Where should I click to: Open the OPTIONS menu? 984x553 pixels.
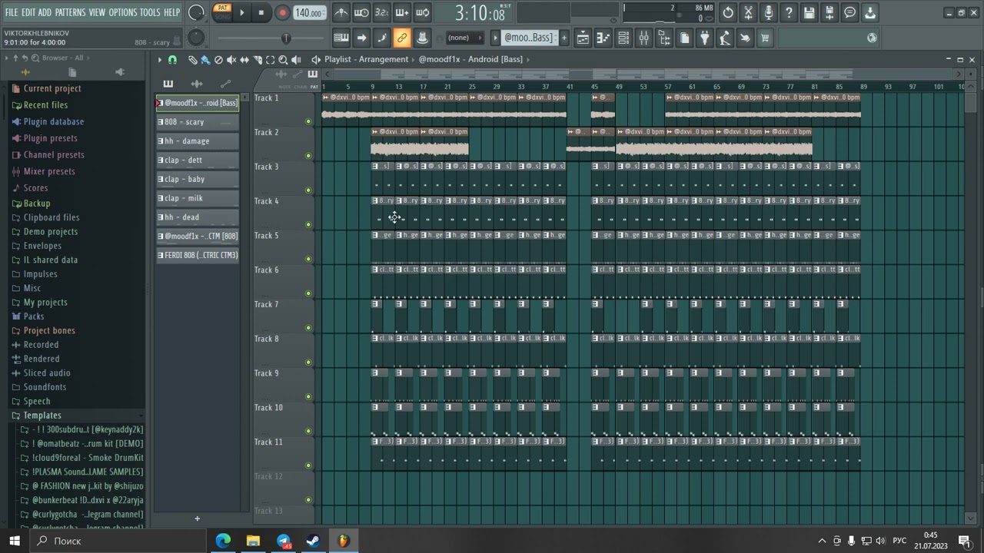point(122,12)
